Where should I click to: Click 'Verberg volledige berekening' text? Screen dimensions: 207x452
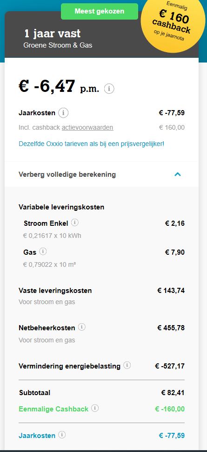(x=67, y=174)
